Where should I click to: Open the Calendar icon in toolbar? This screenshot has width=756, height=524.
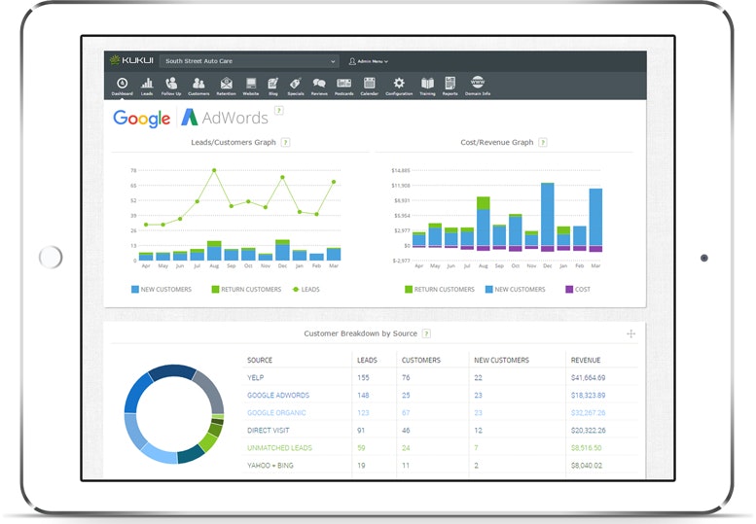[x=370, y=85]
